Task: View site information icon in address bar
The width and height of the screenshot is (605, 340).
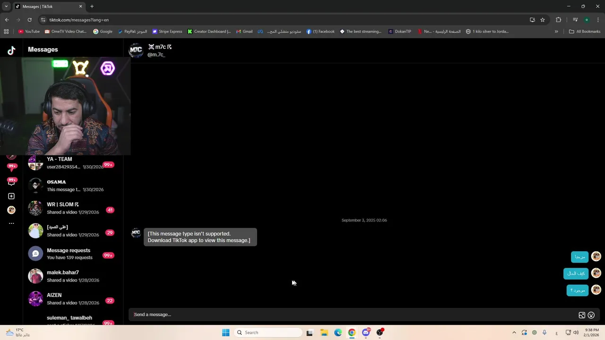Action: [x=43, y=20]
